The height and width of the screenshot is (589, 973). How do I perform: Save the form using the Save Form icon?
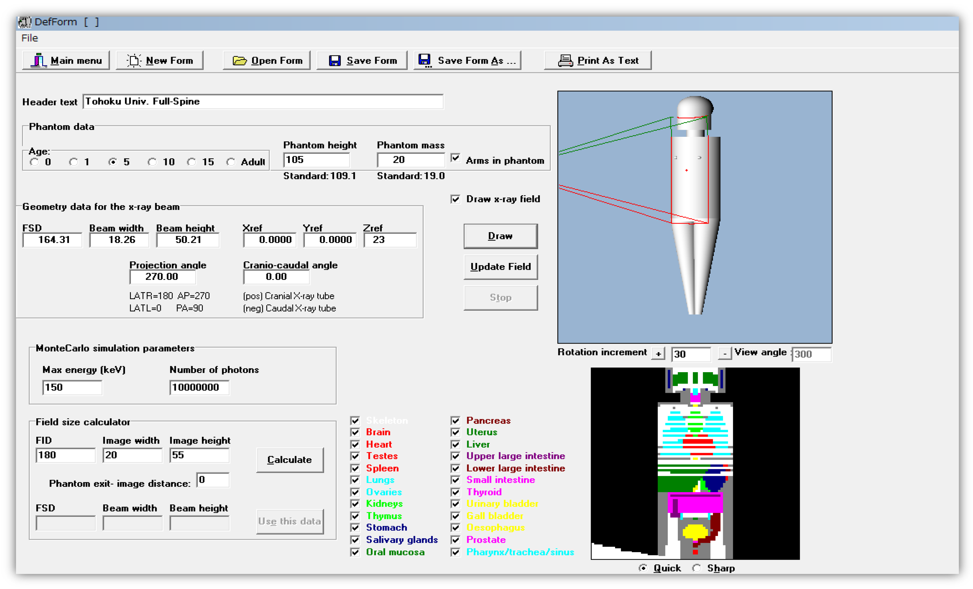361,60
